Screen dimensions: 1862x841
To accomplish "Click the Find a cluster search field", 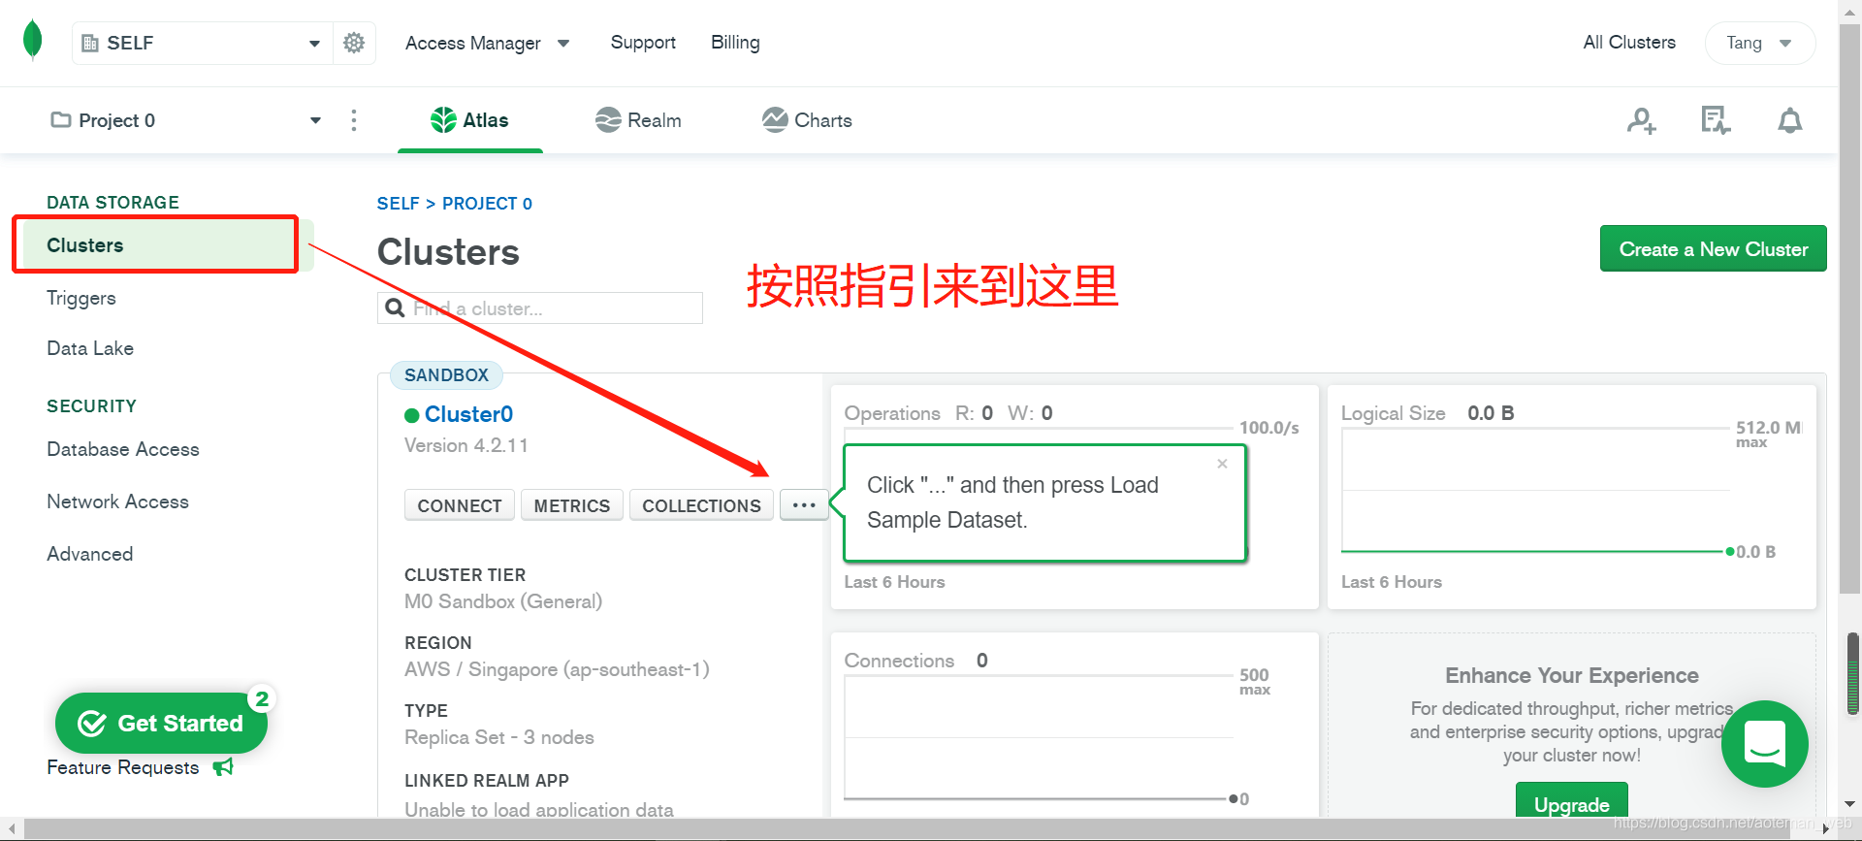I will [540, 308].
